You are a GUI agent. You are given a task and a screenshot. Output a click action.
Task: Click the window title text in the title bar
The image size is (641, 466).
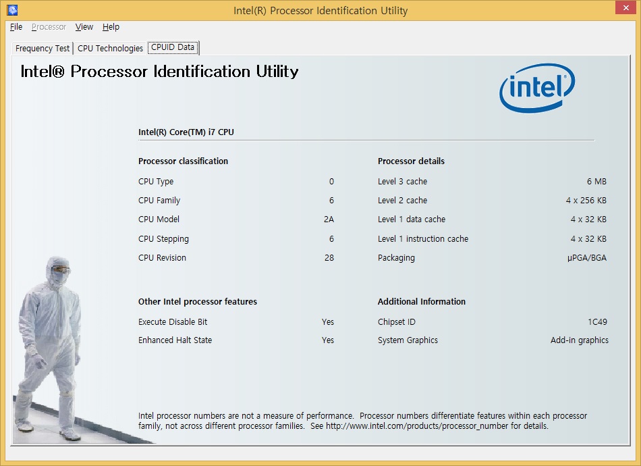[320, 11]
